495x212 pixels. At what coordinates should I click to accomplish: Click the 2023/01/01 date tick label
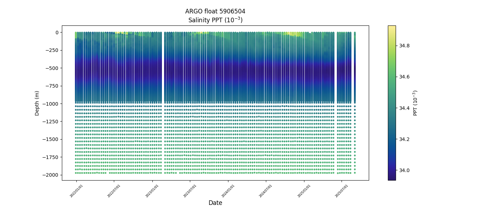pos(152,191)
